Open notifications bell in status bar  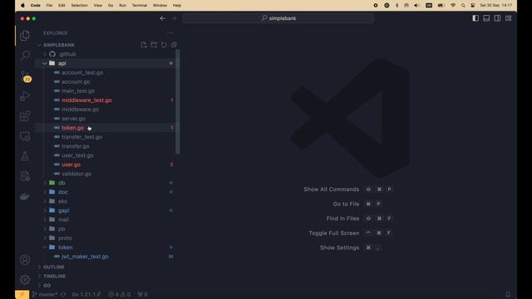coord(508,294)
